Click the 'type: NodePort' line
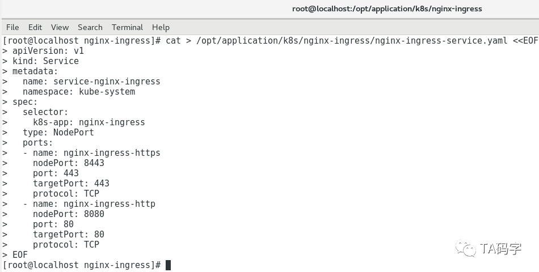 [58, 133]
